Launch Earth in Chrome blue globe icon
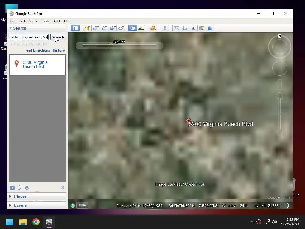Viewport: 305px width, 229px height. point(210,28)
